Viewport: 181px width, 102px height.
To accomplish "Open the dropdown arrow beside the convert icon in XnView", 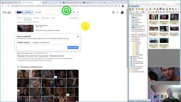I will [x=145, y=9].
